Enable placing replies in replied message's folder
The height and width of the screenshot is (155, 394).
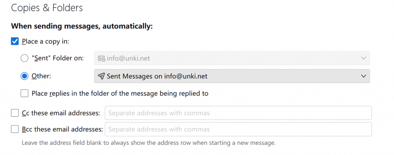tap(25, 93)
